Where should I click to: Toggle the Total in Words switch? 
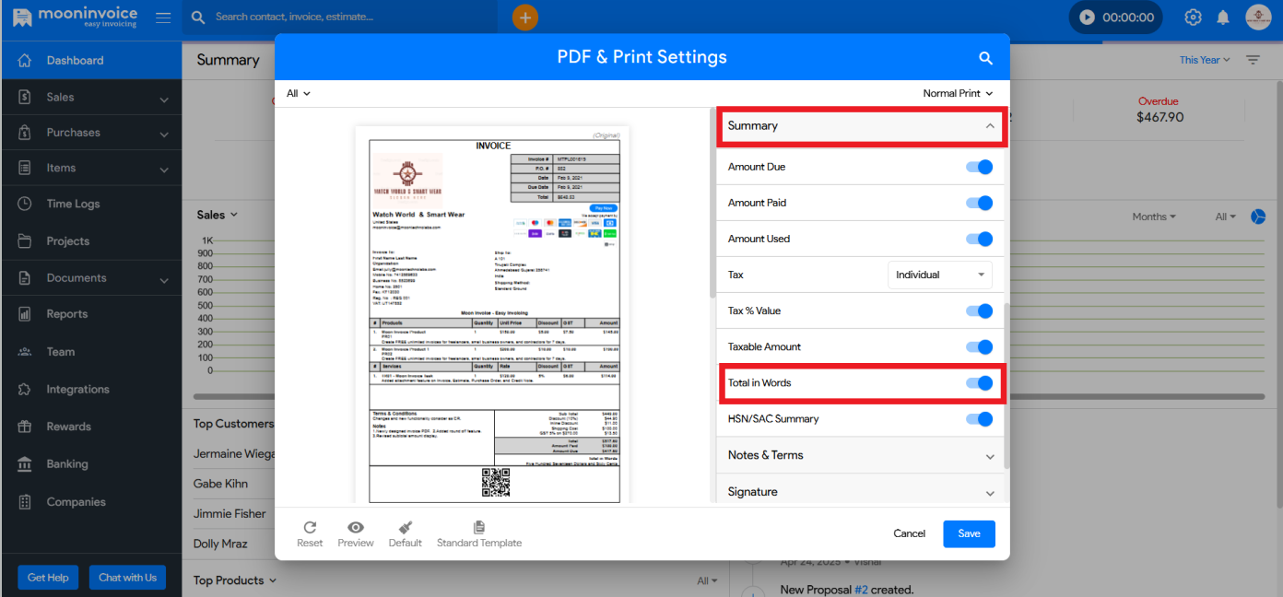[x=979, y=382]
